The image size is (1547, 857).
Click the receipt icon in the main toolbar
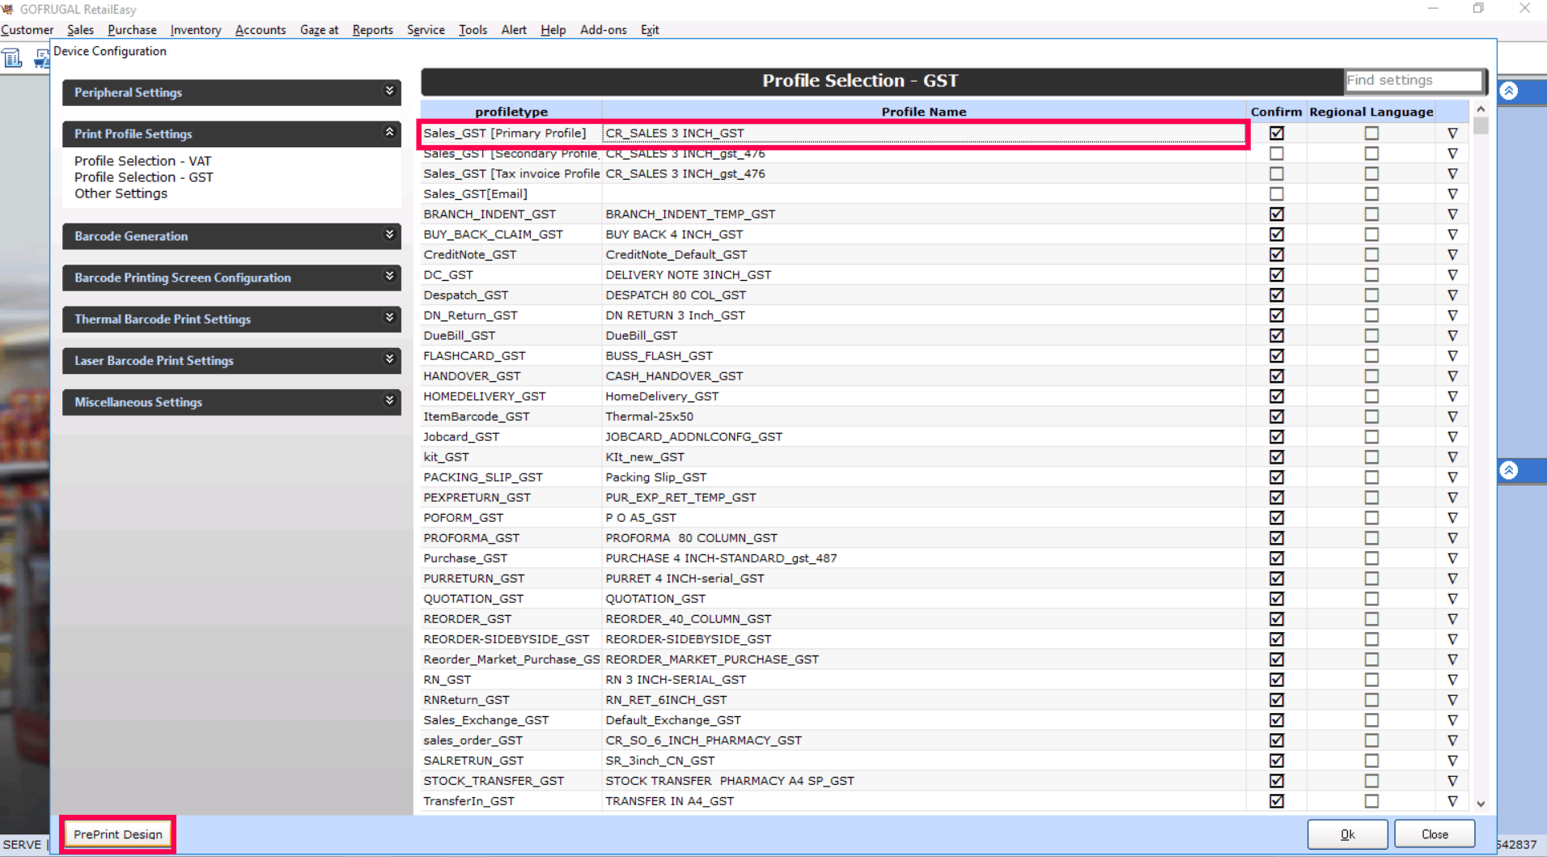12,58
